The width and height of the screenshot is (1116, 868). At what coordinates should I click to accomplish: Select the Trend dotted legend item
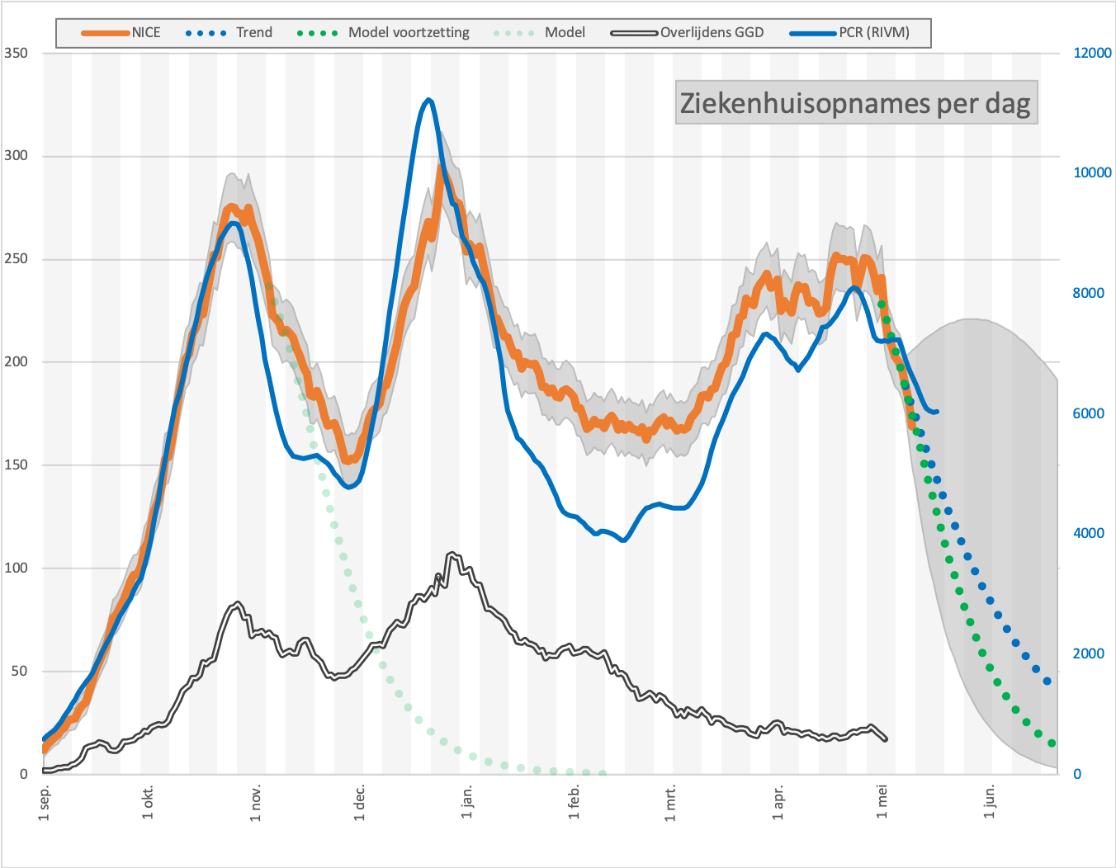(229, 33)
